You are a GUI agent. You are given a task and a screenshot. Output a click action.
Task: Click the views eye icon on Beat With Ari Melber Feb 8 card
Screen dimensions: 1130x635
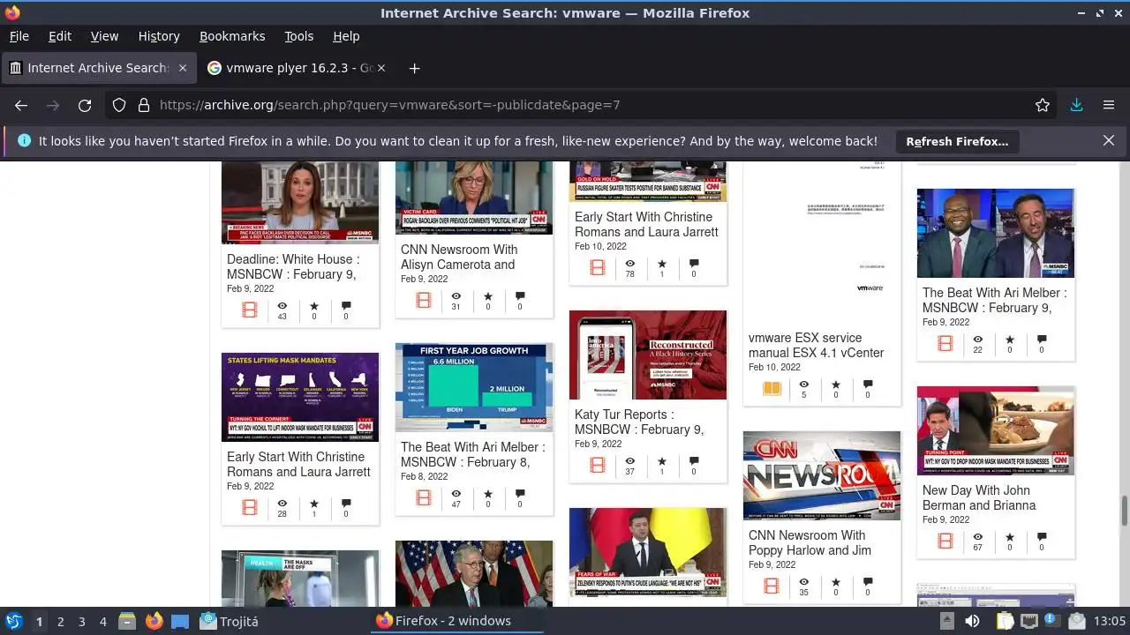pos(456,493)
